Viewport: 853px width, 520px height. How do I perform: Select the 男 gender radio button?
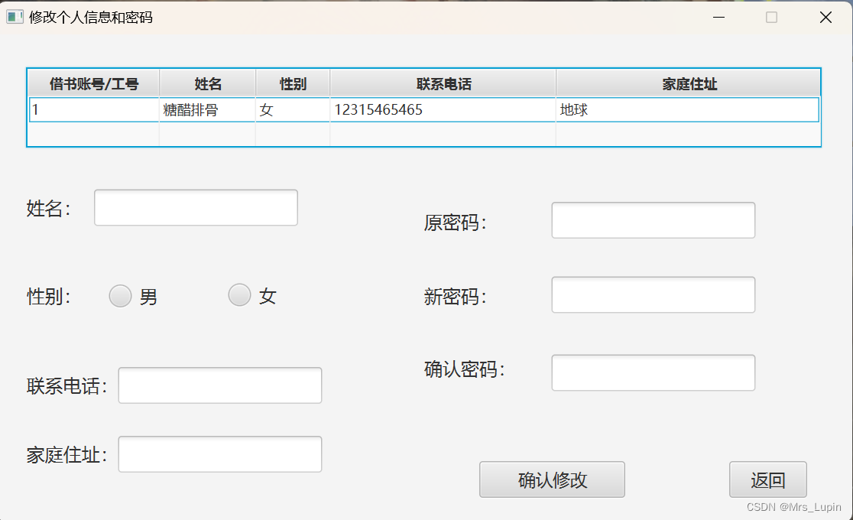(120, 295)
